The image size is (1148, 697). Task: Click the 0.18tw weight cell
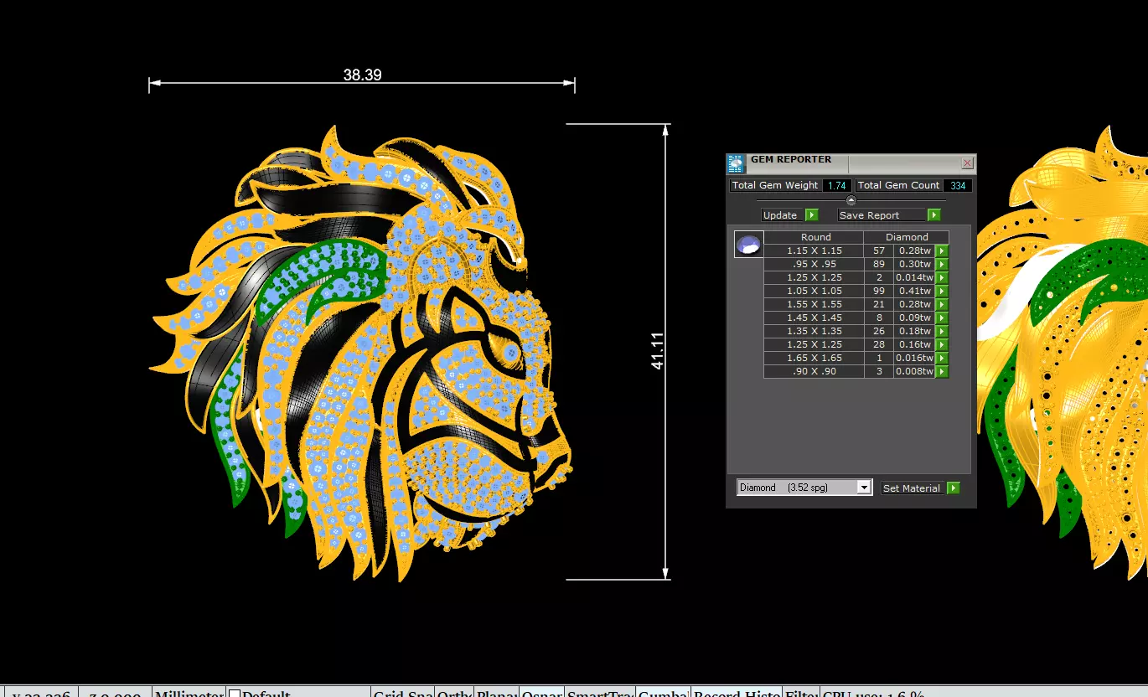[914, 331]
